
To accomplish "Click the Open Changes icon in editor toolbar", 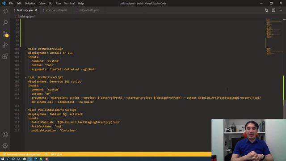I will click(x=266, y=10).
